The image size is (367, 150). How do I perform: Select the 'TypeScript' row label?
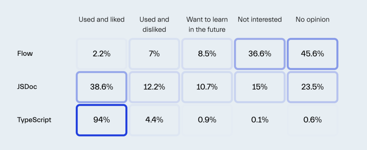coord(34,120)
